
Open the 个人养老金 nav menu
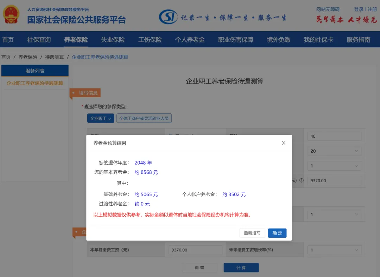click(x=190, y=39)
